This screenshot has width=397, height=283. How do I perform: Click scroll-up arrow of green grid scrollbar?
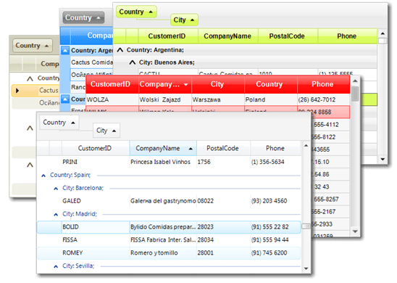point(383,33)
